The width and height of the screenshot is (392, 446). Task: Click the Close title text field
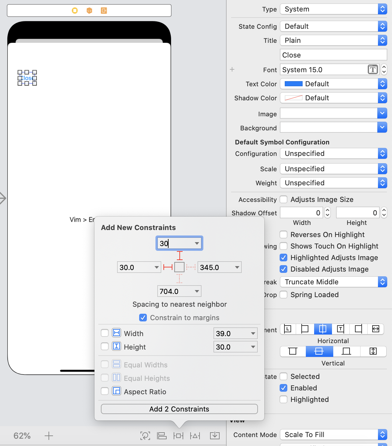click(334, 55)
